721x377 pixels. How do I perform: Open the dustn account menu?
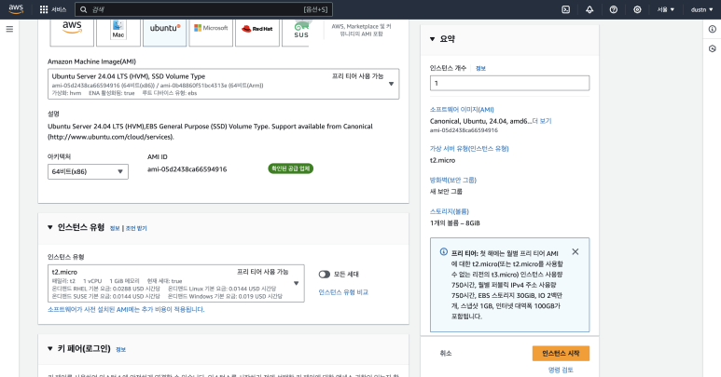701,9
